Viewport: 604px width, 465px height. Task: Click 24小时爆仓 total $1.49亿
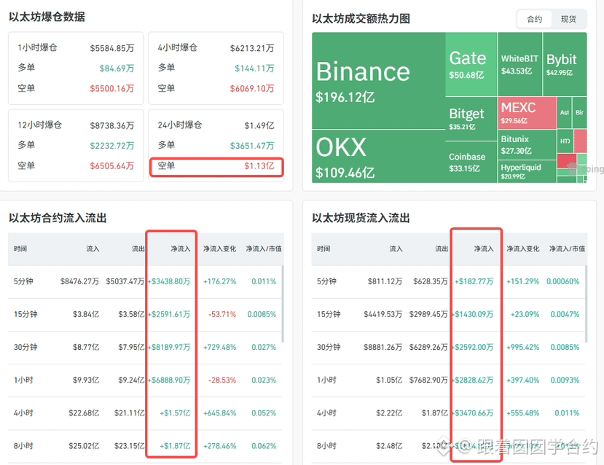click(x=259, y=125)
